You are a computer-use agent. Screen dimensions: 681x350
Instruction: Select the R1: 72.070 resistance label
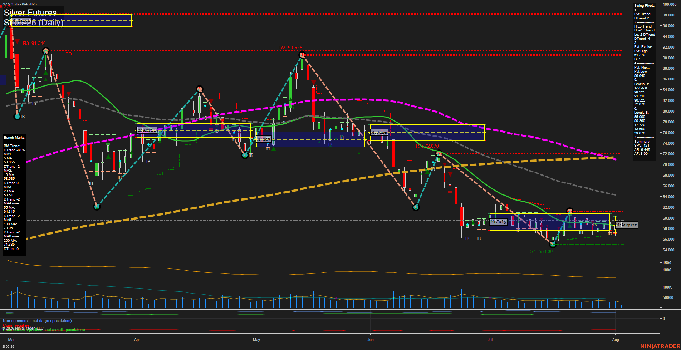[x=427, y=146]
